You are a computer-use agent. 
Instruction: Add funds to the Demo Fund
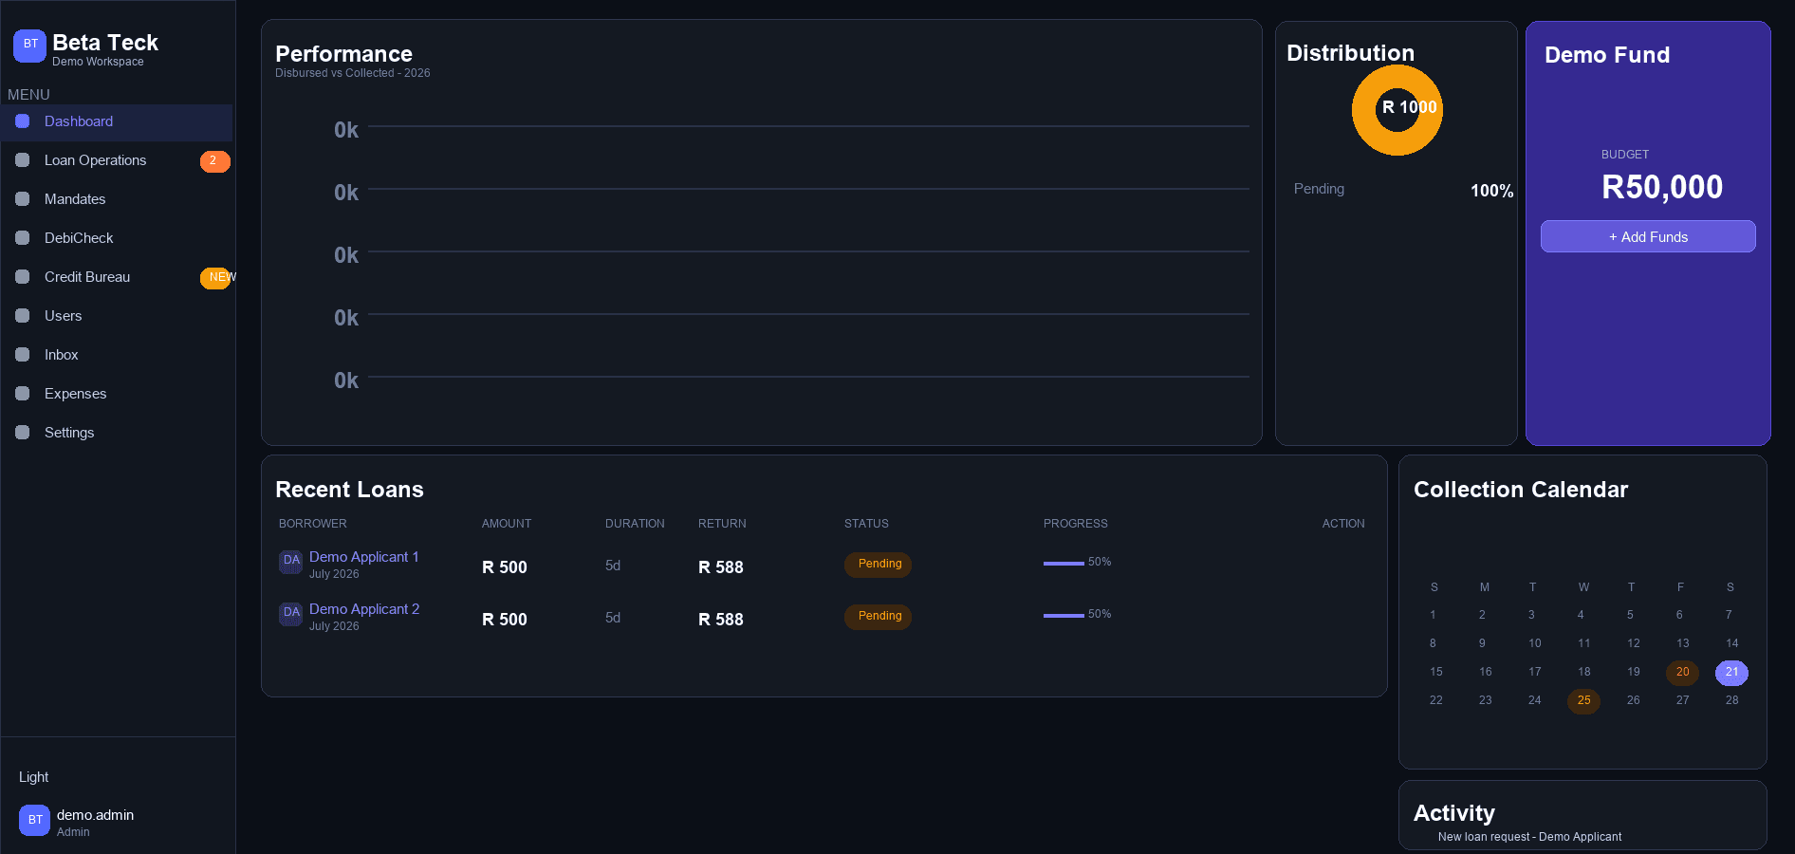1648,236
